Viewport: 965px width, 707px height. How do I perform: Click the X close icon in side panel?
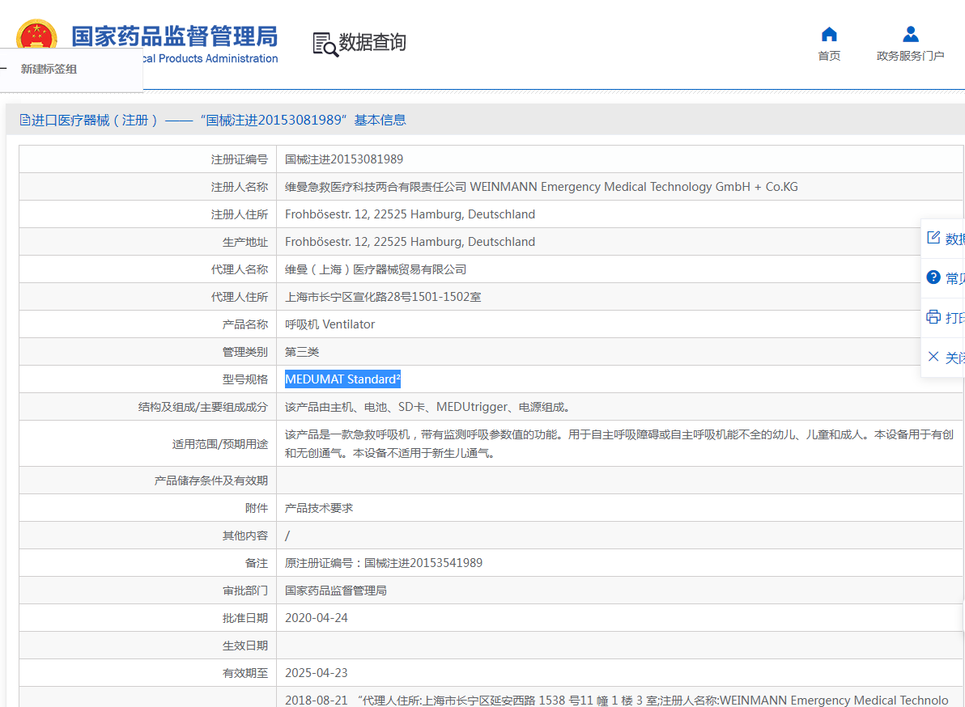933,357
